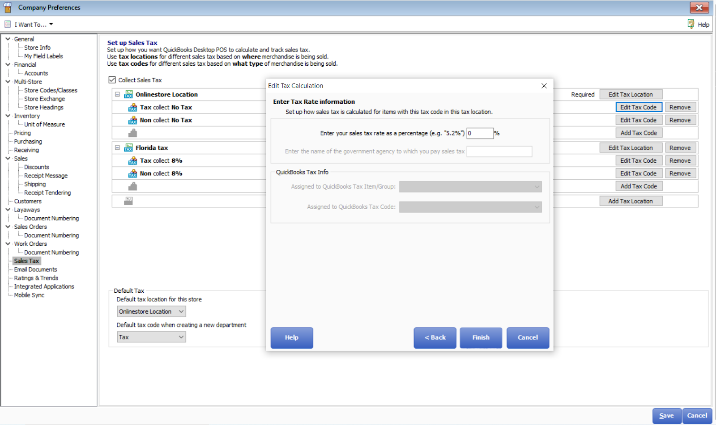The image size is (716, 425).
Task: Click icon beside Non collect No Tax
Action: [132, 120]
